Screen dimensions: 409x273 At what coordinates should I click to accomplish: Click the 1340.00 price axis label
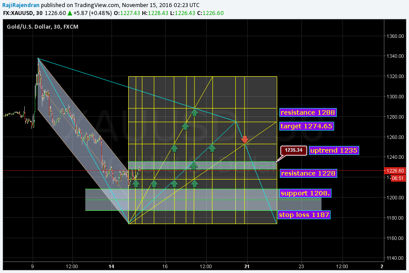395,56
